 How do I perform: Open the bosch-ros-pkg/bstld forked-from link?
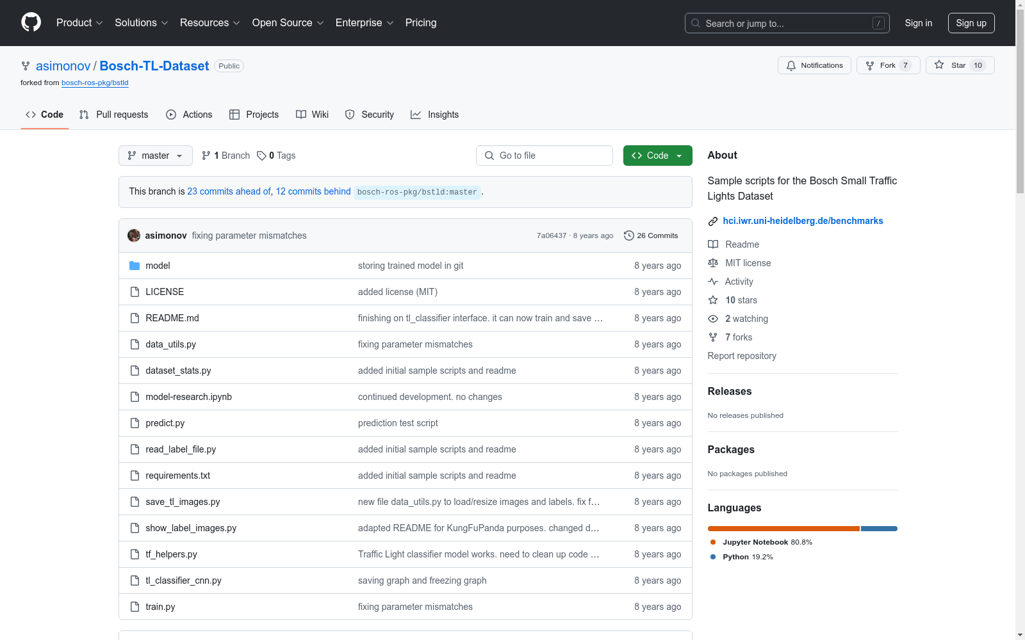(95, 83)
